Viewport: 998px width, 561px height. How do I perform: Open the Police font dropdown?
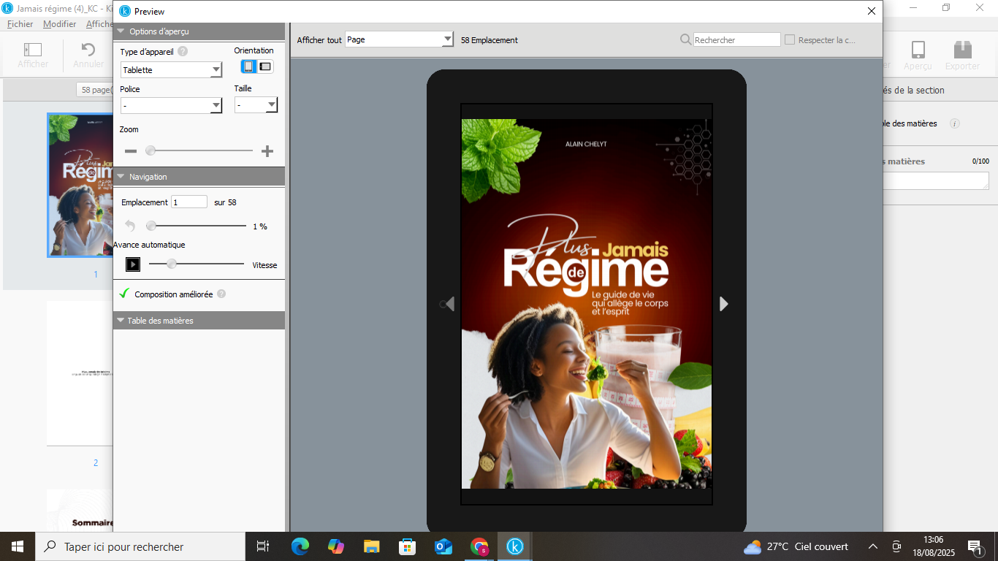click(x=171, y=106)
